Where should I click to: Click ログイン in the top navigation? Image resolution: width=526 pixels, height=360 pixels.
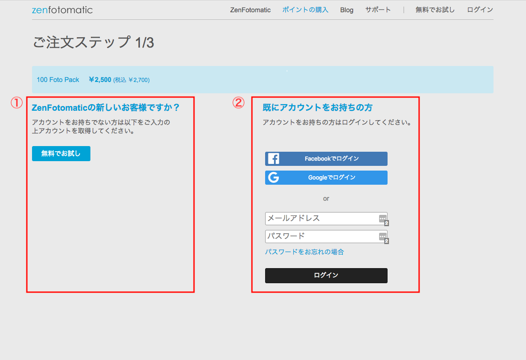[480, 10]
